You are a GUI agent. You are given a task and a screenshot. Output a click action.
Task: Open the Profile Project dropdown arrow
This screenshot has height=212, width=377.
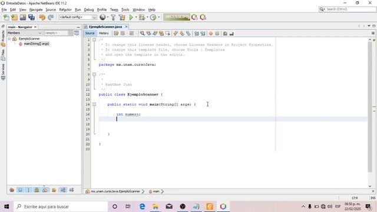click(158, 17)
